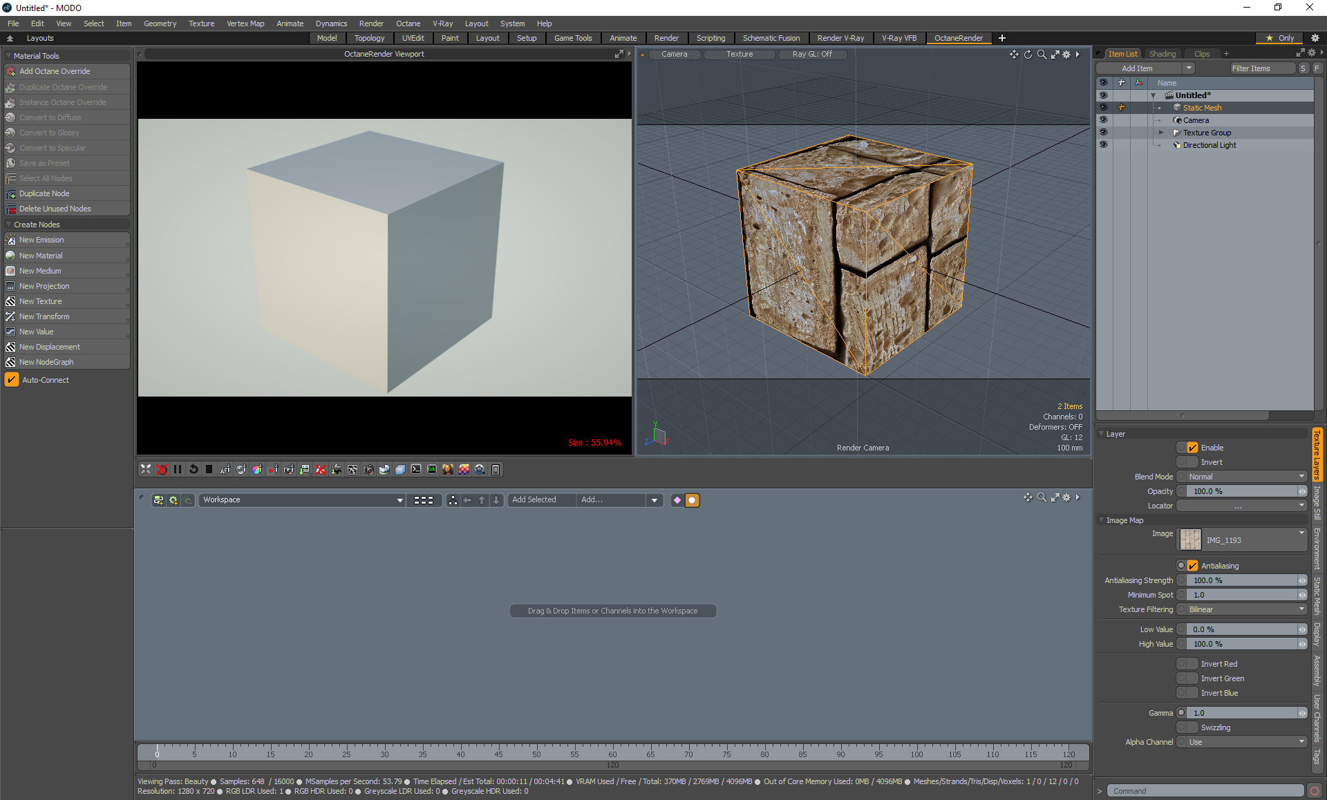Open the Octane menu
The width and height of the screenshot is (1327, 800).
pyautogui.click(x=408, y=23)
